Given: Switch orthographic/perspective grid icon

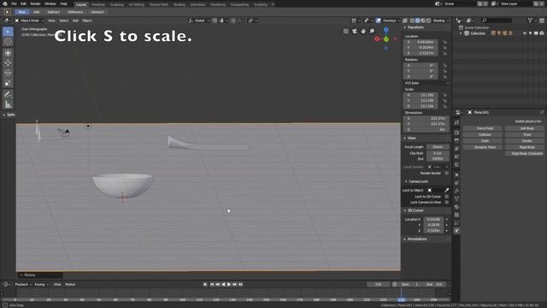Looking at the screenshot, I should 345,31.
